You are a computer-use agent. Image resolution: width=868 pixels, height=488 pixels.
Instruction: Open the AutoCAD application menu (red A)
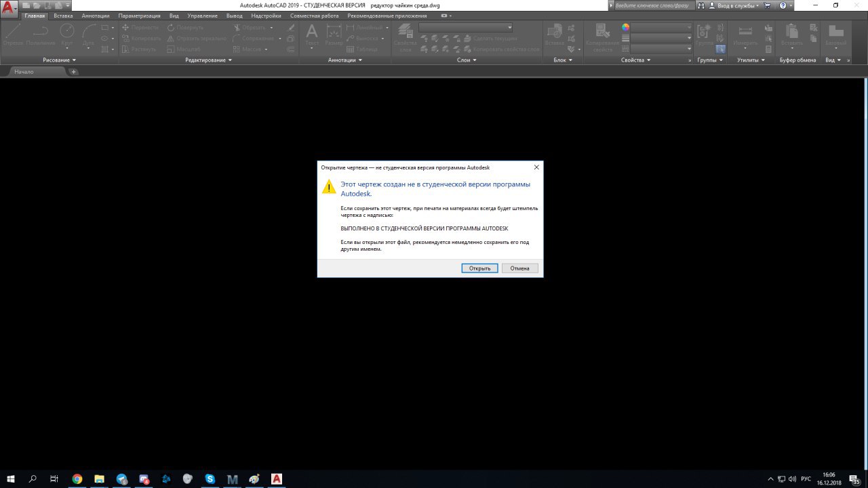pos(9,9)
